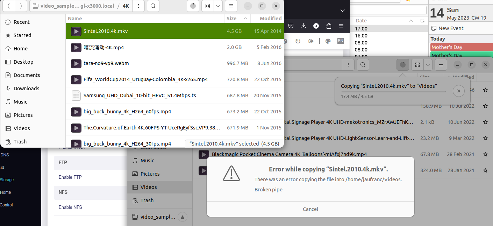
Task: Select the Samsung_UHD_Dubai .ts file
Action: click(175, 96)
